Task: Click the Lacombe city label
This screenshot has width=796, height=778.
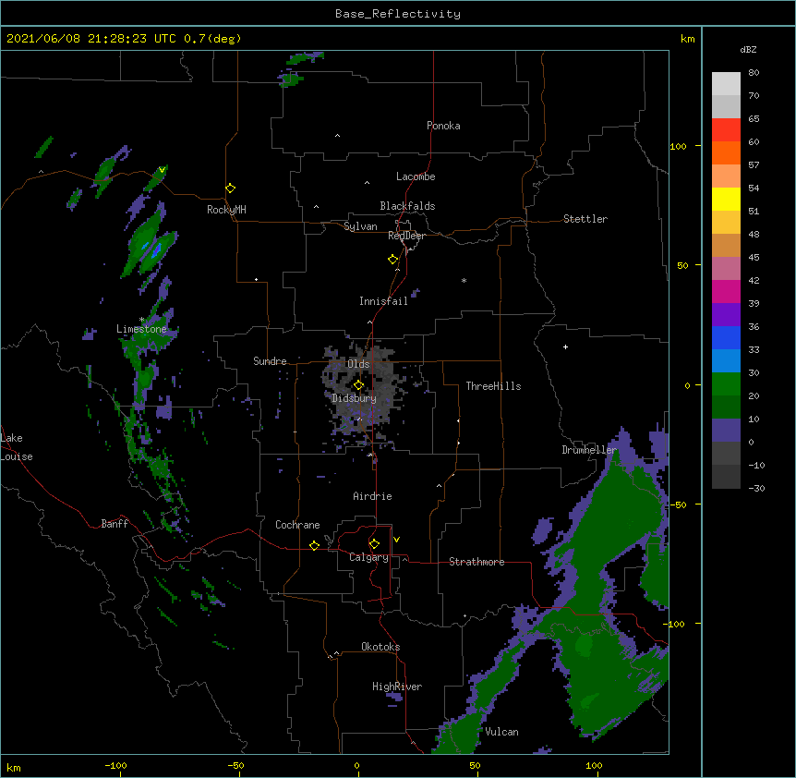Action: 416,176
